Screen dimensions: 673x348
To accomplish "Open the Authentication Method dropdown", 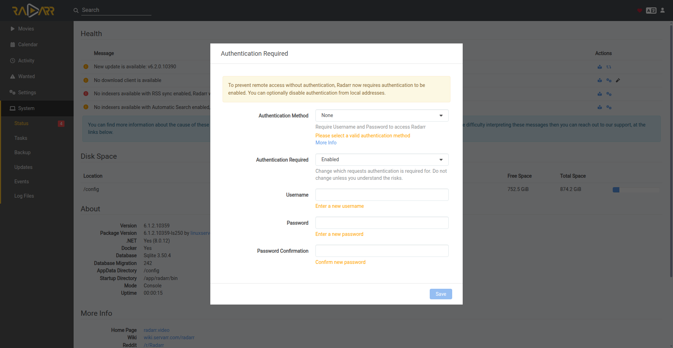I will pyautogui.click(x=382, y=116).
